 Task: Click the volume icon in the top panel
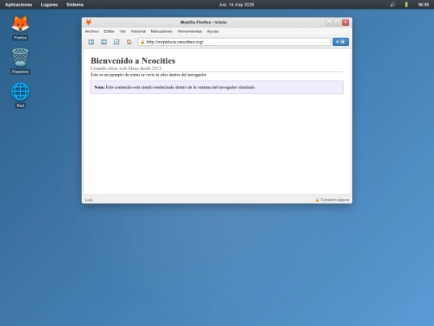(x=392, y=5)
